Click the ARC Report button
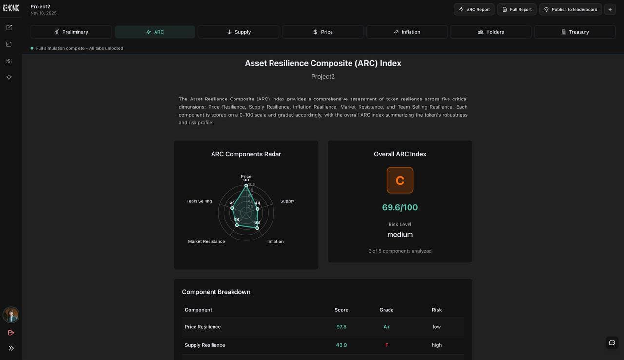Image resolution: width=624 pixels, height=360 pixels. pos(473,9)
